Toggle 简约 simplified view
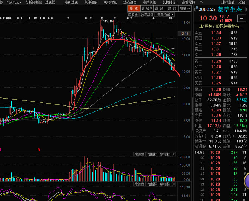249x201 pixels. (x=172, y=8)
